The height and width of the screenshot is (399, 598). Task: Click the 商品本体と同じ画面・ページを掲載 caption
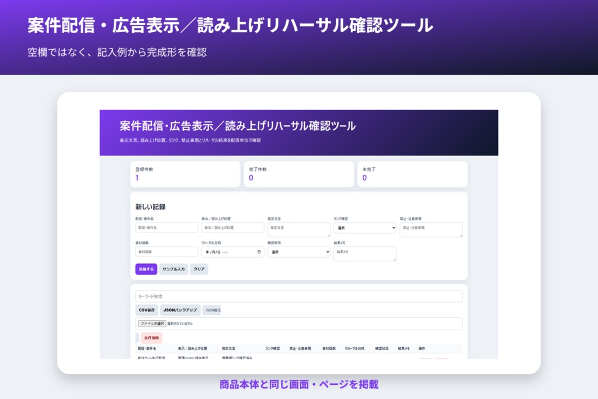tap(299, 384)
